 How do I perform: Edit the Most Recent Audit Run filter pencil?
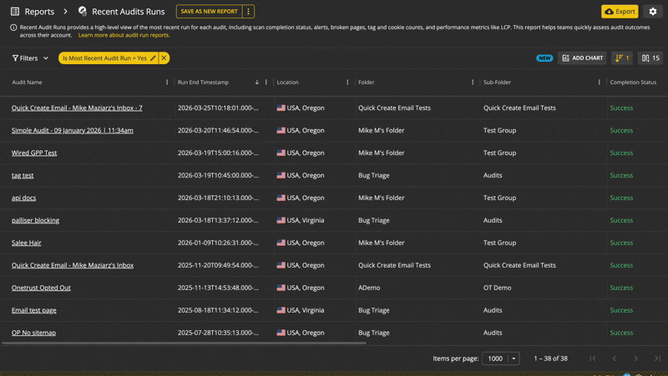[153, 58]
